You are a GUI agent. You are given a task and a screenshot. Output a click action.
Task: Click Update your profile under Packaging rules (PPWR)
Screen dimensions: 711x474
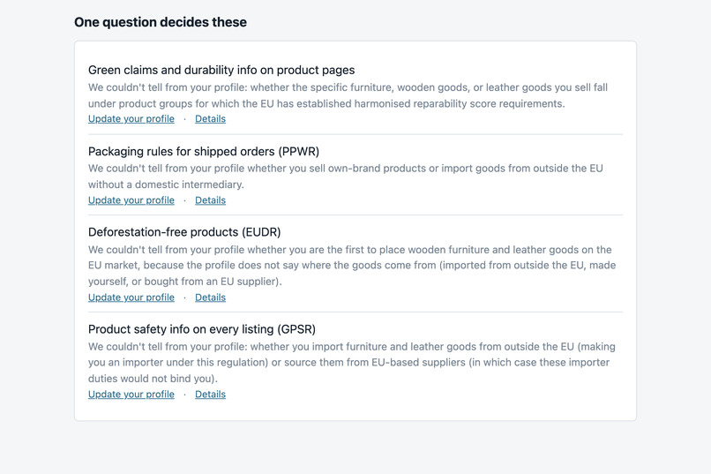click(x=131, y=200)
